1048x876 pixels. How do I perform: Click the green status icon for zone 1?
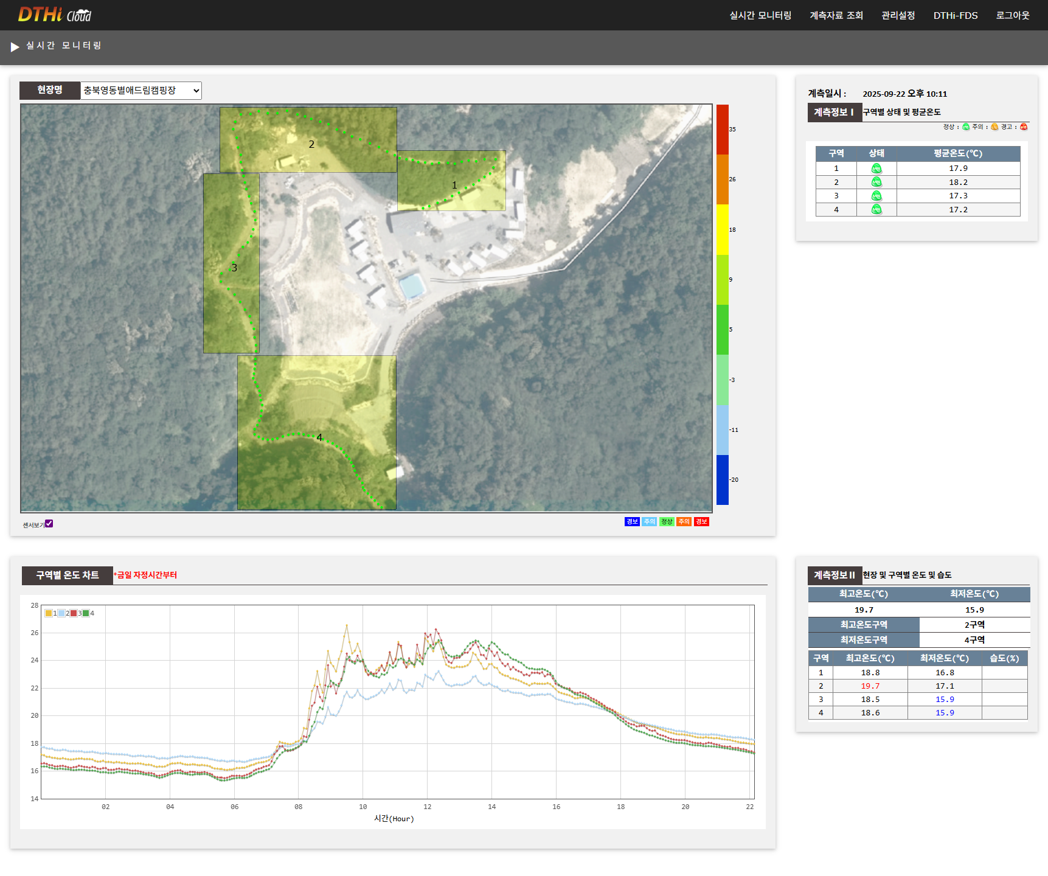pos(876,169)
